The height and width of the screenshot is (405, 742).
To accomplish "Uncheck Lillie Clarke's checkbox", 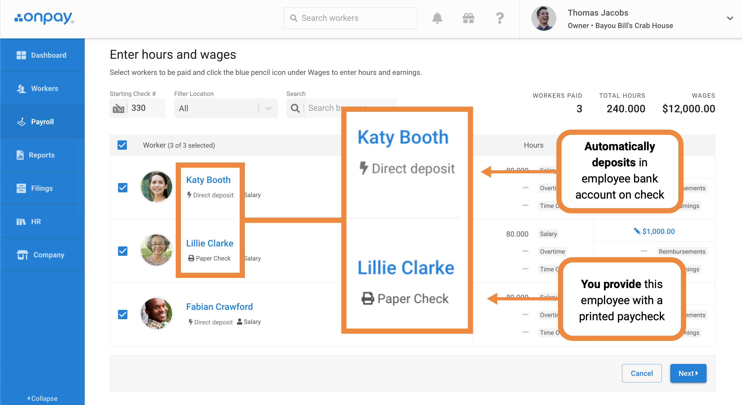I will pos(123,251).
